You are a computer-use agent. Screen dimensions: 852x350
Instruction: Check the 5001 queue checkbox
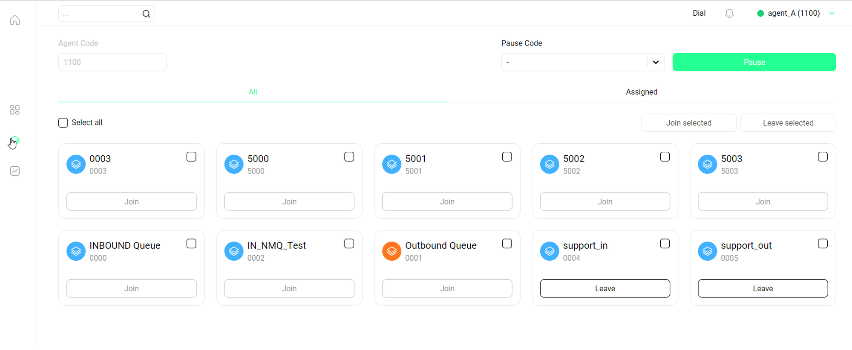coord(507,157)
